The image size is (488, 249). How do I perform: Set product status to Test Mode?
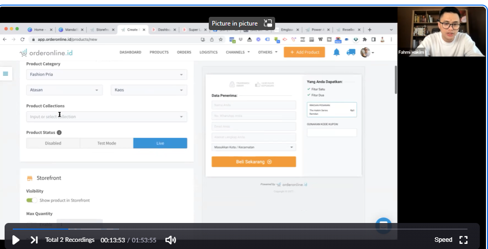point(107,143)
